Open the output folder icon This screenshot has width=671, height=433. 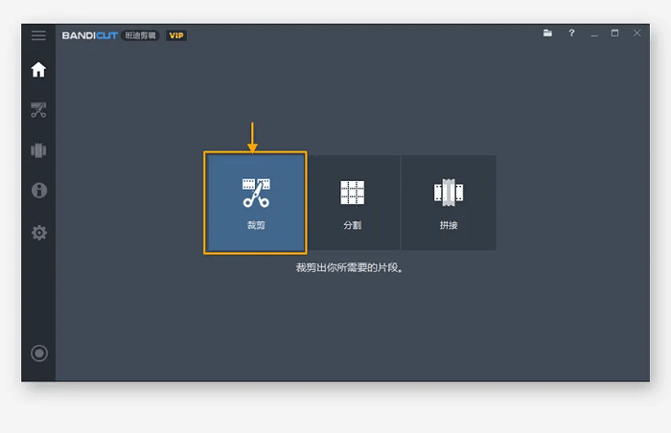547,34
